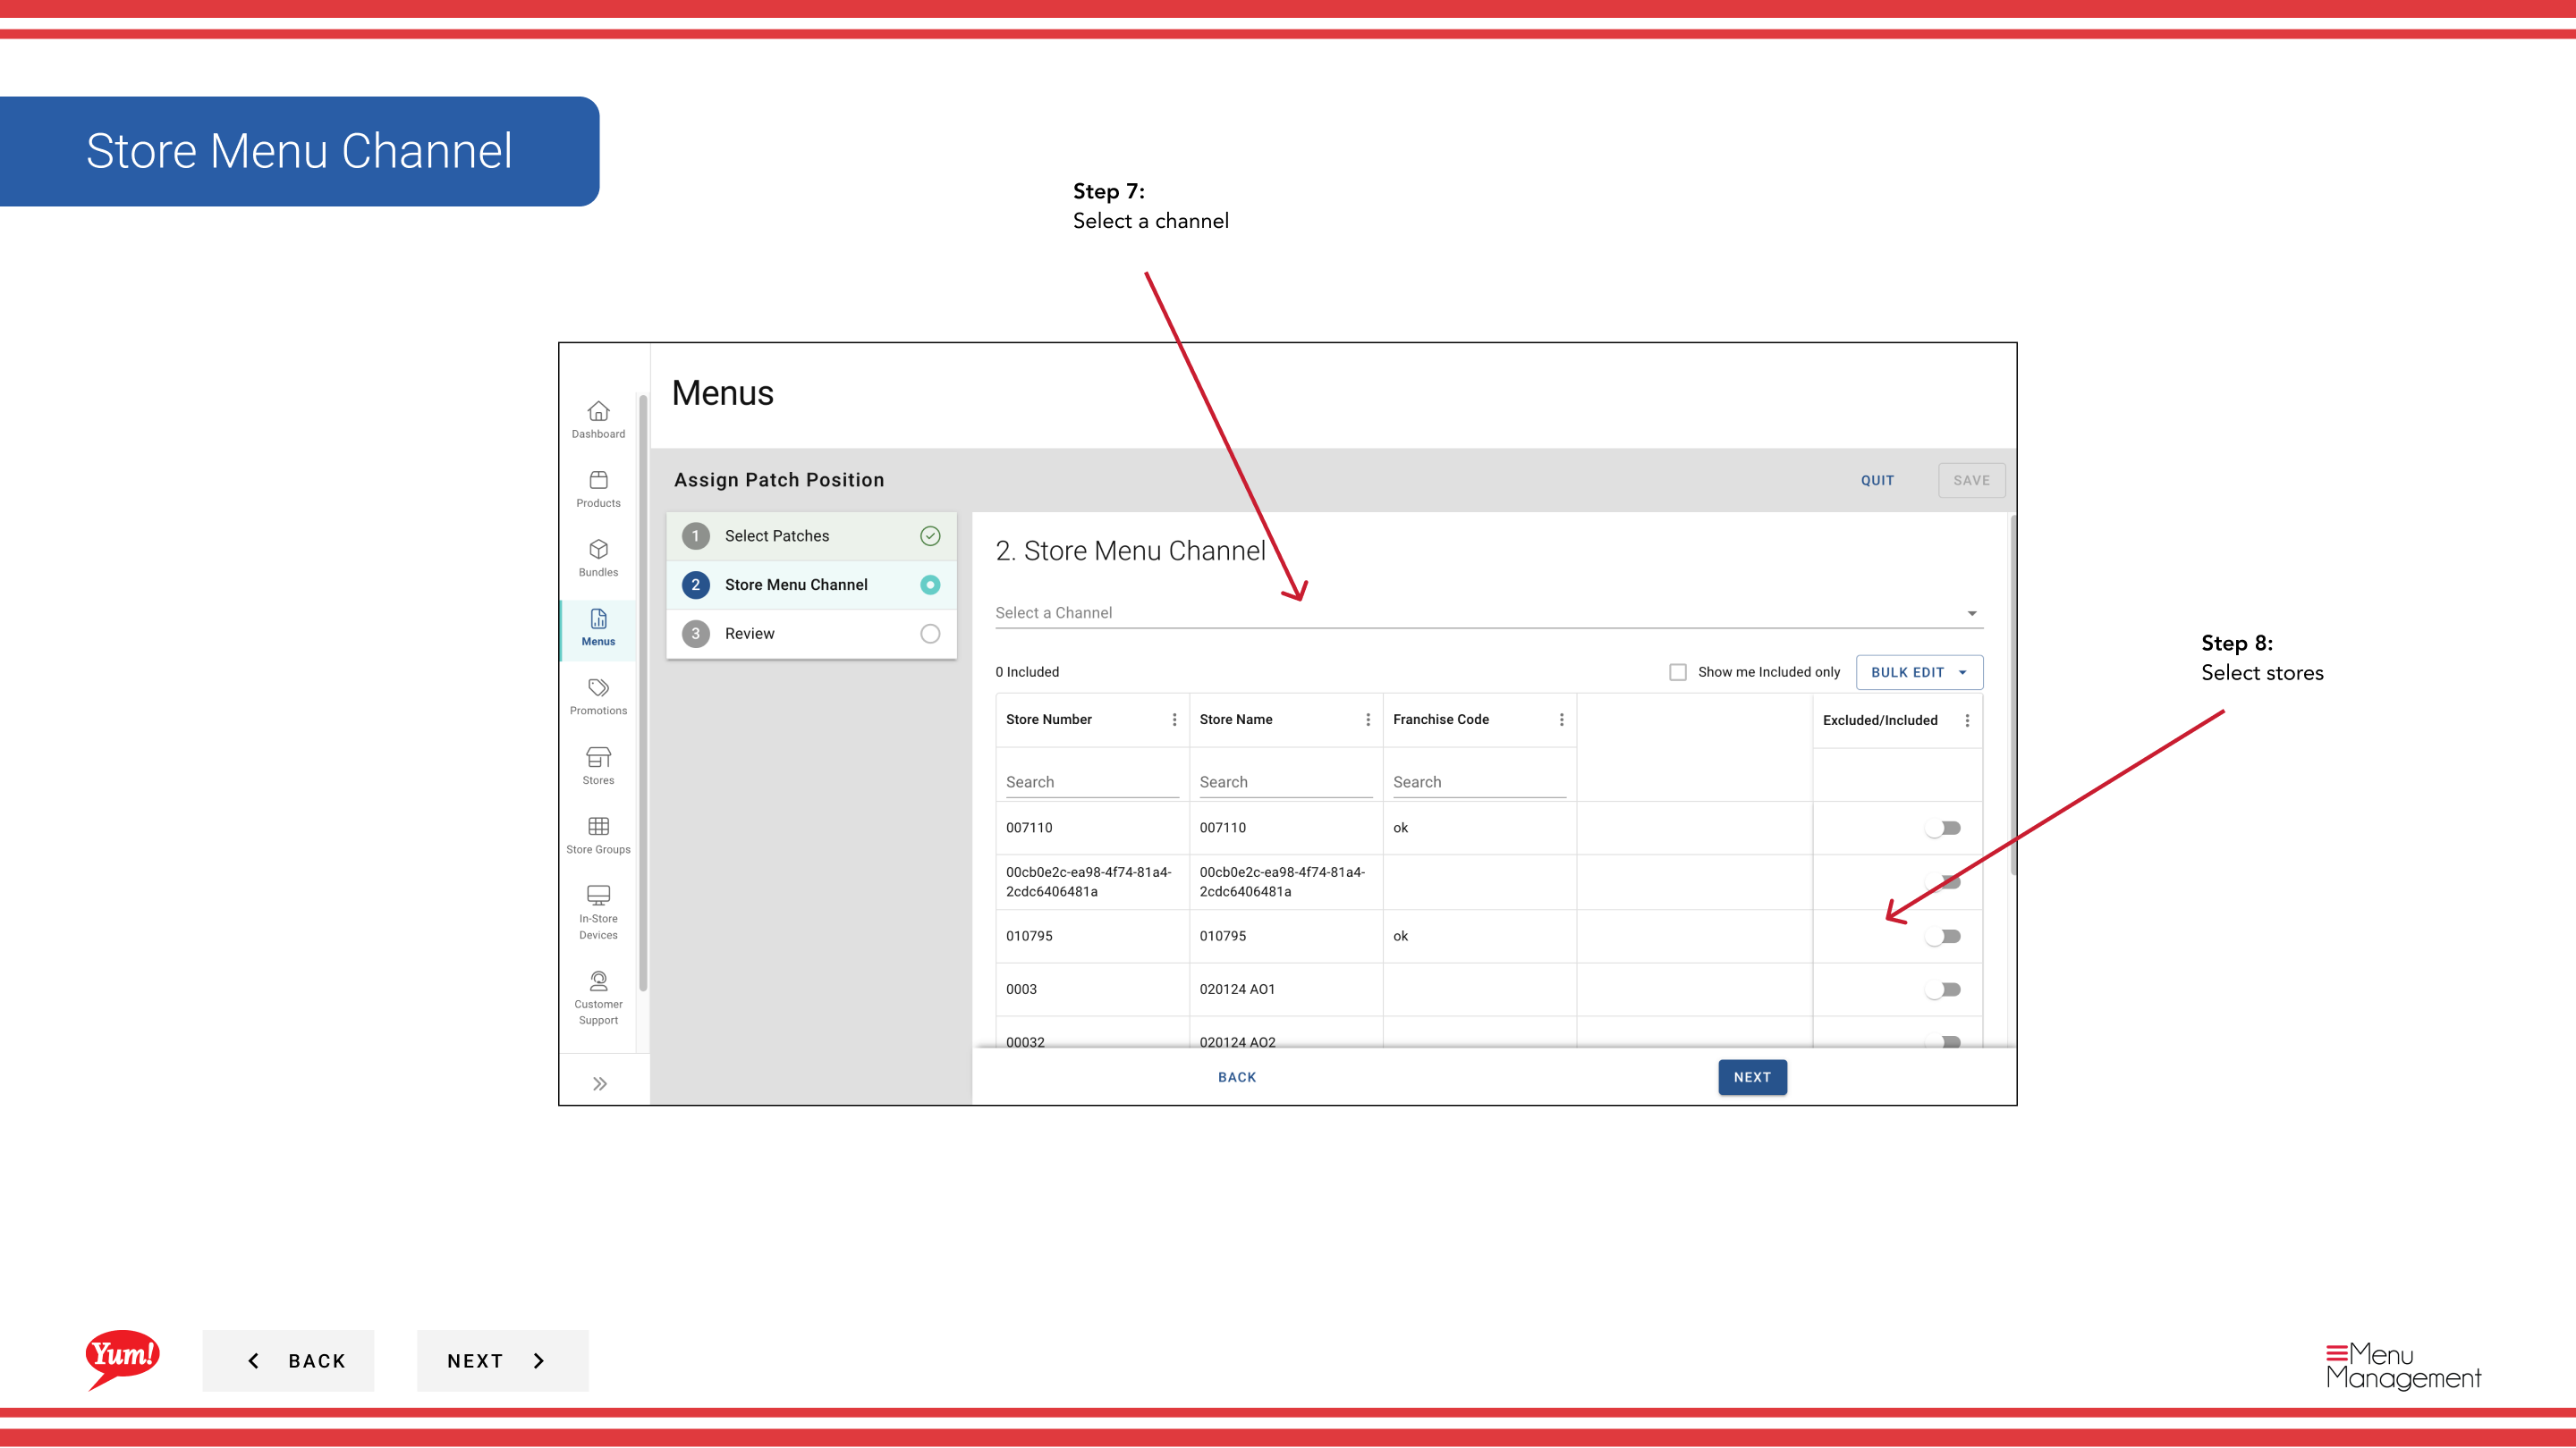The width and height of the screenshot is (2576, 1448).
Task: Click store number cell 0003
Action: tap(1021, 989)
